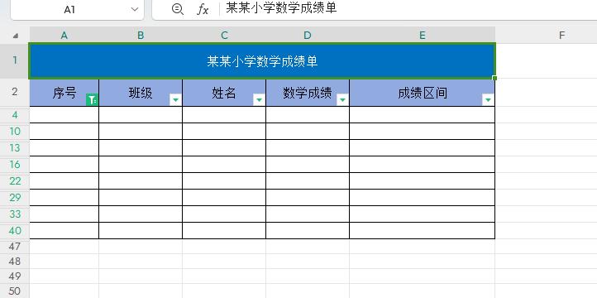Screen dimensions: 597x298
Task: Select row 29 header
Action: tap(15, 197)
